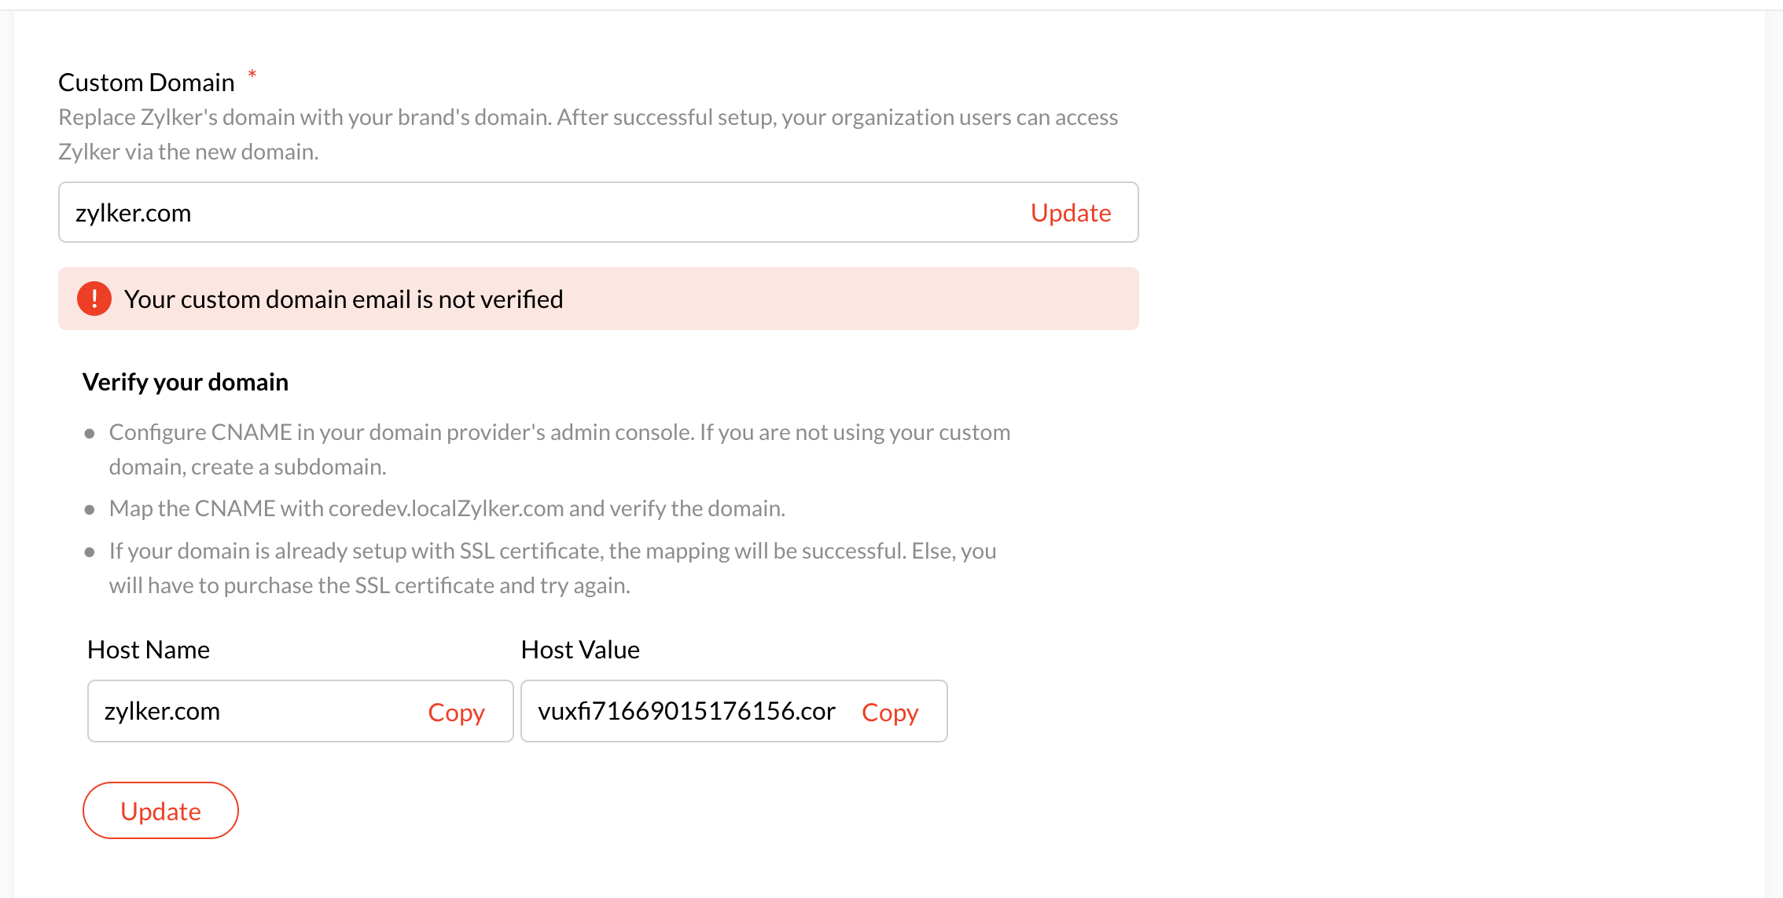Click bullet dot beside Configure CNAME instruction
The width and height of the screenshot is (1783, 898).
pos(90,434)
